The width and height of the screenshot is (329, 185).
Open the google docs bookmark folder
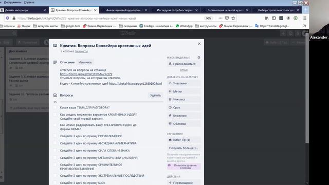[x=70, y=26]
